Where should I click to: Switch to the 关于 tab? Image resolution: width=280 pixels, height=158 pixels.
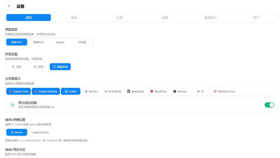pyautogui.click(x=256, y=18)
